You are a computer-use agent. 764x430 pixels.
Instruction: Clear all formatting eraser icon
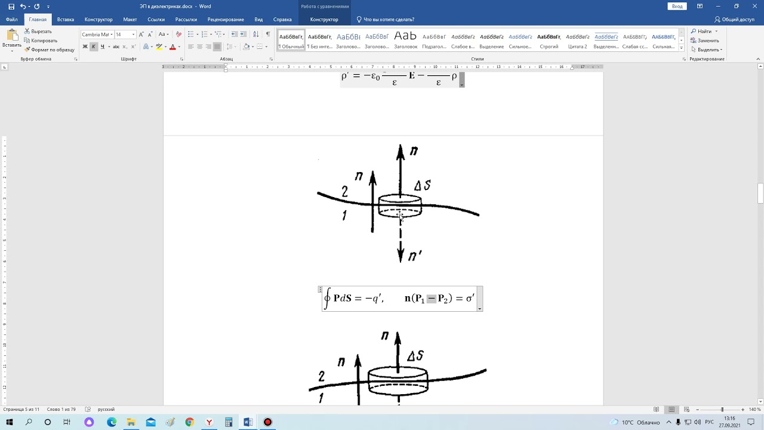(x=178, y=35)
